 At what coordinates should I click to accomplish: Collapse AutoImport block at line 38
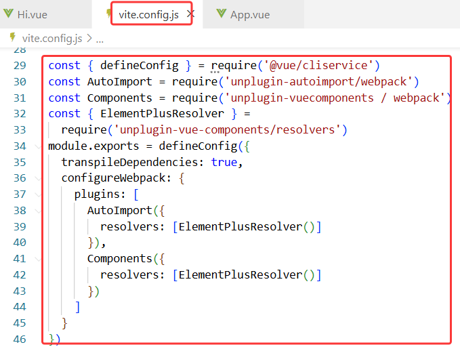(38, 211)
